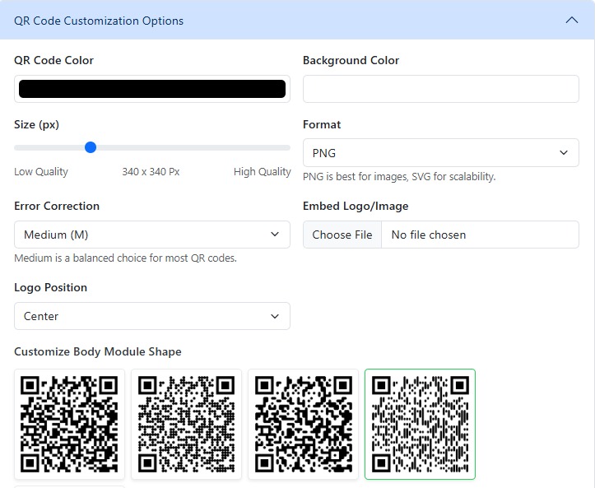Viewport: 595px width, 488px height.
Task: Click the 'High Quality' slider label
Action: (x=263, y=172)
